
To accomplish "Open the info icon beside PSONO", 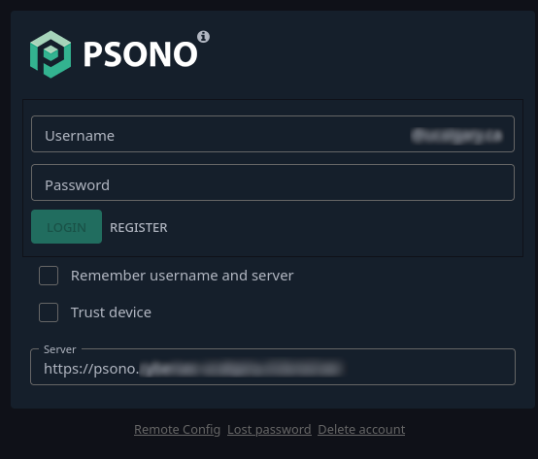I will point(203,36).
